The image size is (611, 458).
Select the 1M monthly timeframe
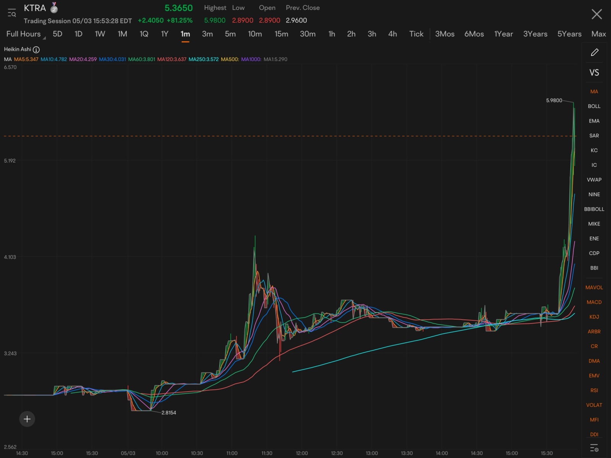point(122,34)
